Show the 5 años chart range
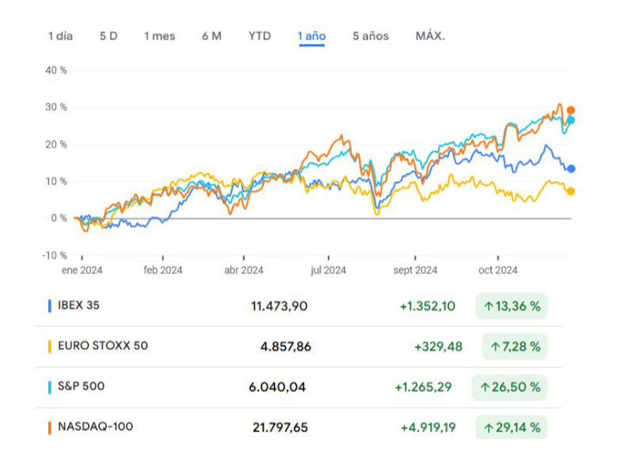 pyautogui.click(x=370, y=36)
